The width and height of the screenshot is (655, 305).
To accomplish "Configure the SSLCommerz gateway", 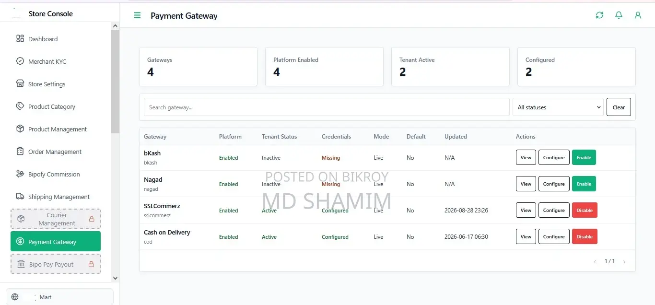I will pyautogui.click(x=554, y=210).
